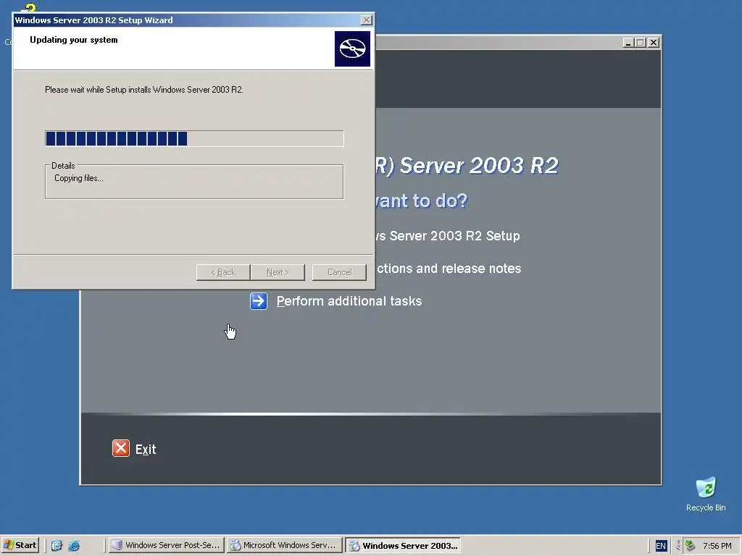Open the Perform additional tasks link
The image size is (742, 556).
click(x=349, y=301)
